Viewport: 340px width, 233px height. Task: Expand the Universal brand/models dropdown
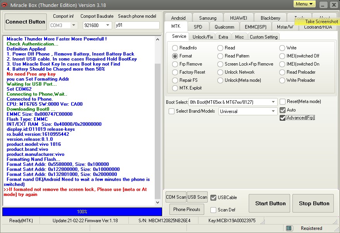click(273, 111)
